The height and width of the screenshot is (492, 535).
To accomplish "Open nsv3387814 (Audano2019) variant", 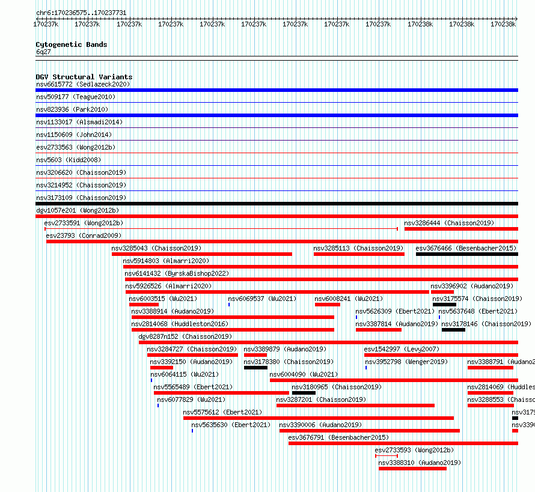I will pos(397,324).
